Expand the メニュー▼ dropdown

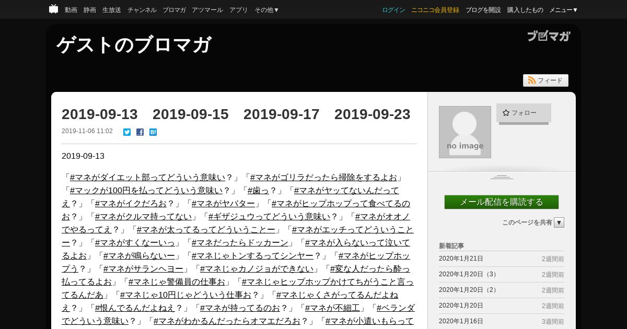click(563, 10)
